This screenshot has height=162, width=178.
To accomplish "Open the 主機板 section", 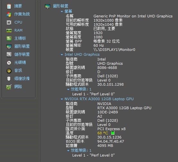I will [20, 38].
